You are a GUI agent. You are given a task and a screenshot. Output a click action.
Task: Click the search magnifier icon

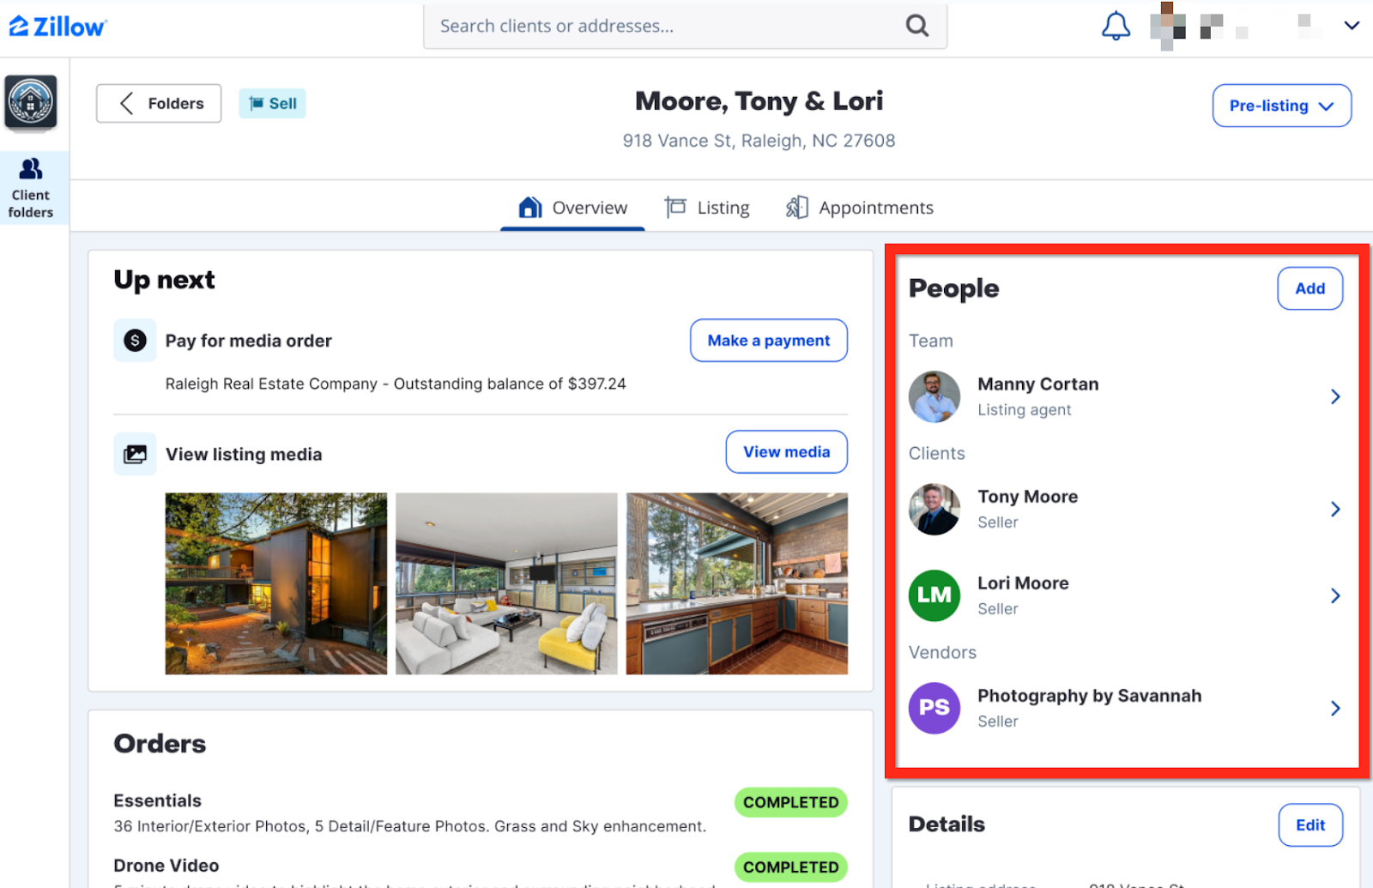click(916, 26)
